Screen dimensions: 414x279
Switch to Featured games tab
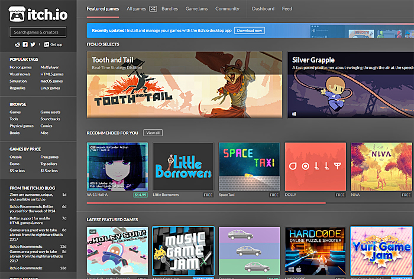(103, 9)
